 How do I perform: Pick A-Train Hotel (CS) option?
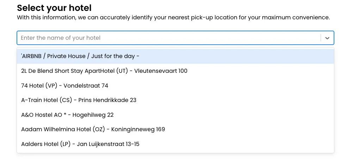coord(79,100)
